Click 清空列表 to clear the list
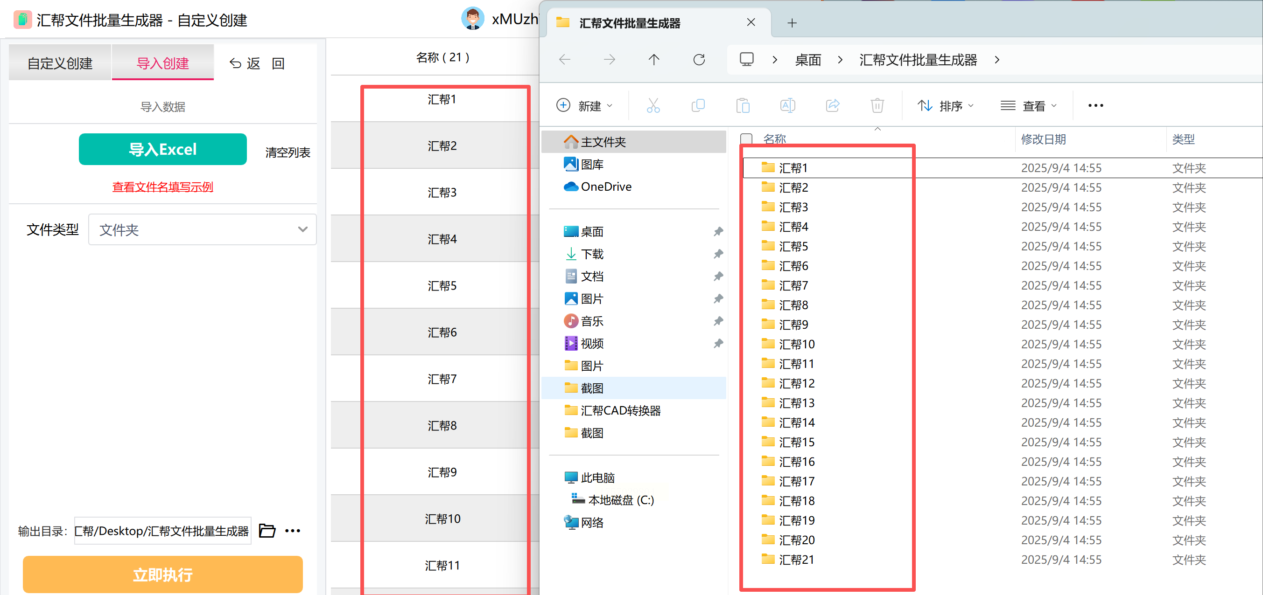 [x=288, y=152]
